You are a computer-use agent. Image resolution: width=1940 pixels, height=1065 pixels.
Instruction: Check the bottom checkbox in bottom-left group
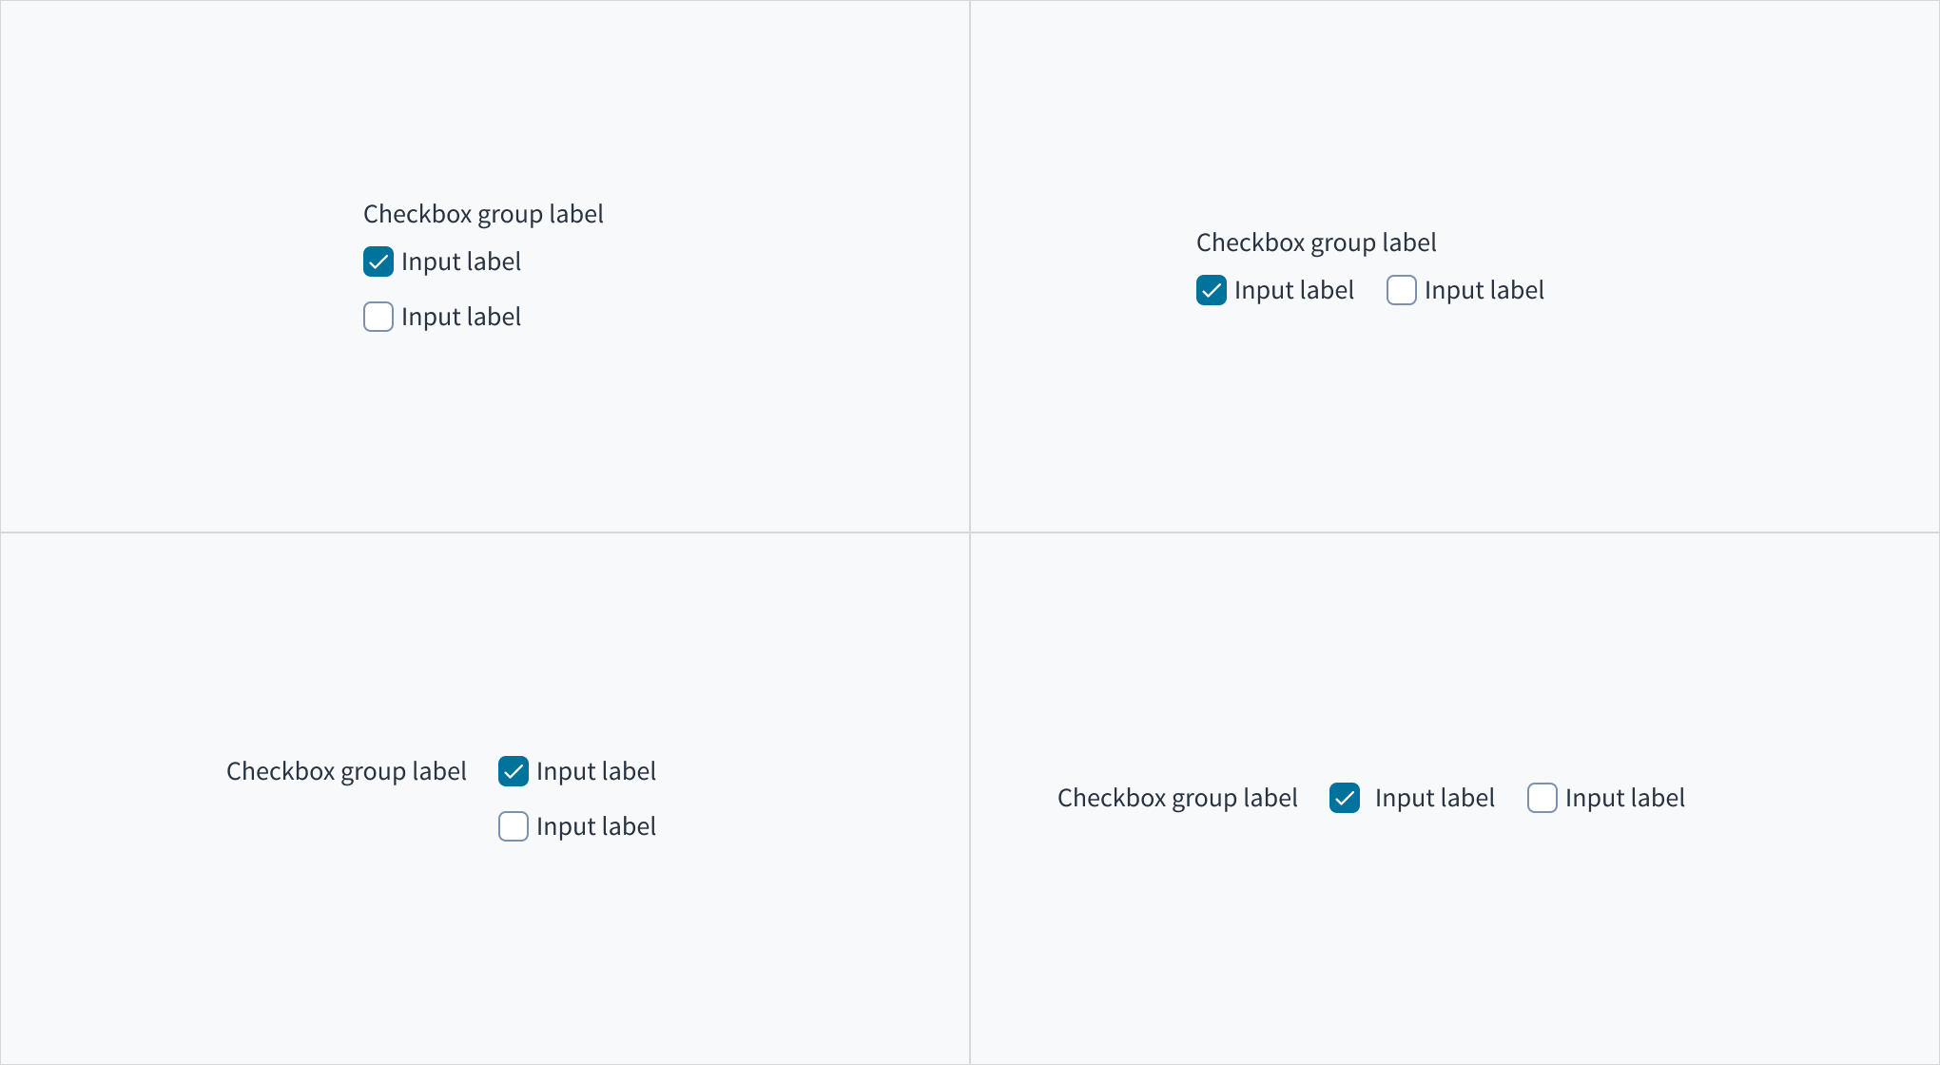click(x=513, y=826)
